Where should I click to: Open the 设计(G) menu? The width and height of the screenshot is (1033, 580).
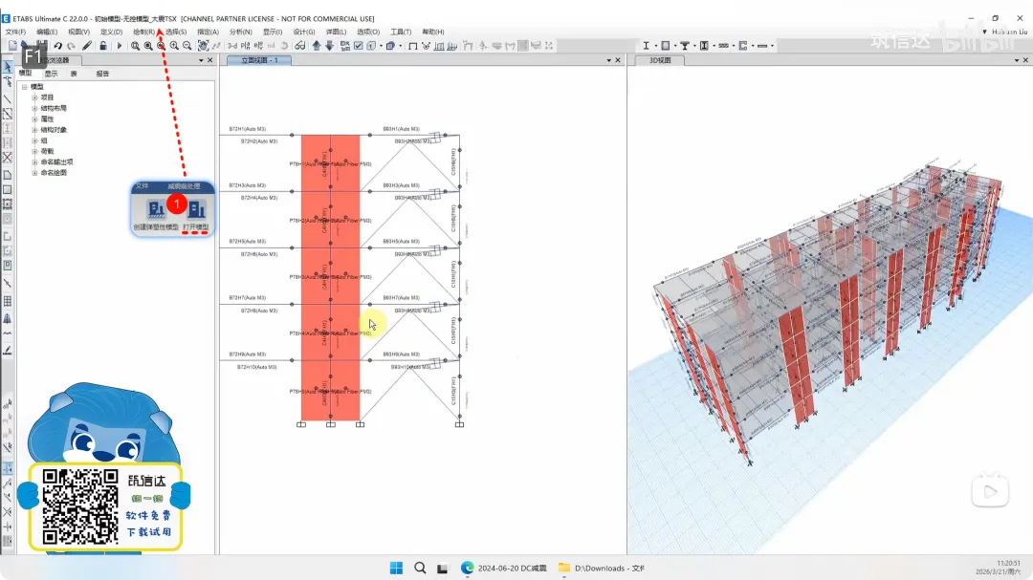(304, 32)
